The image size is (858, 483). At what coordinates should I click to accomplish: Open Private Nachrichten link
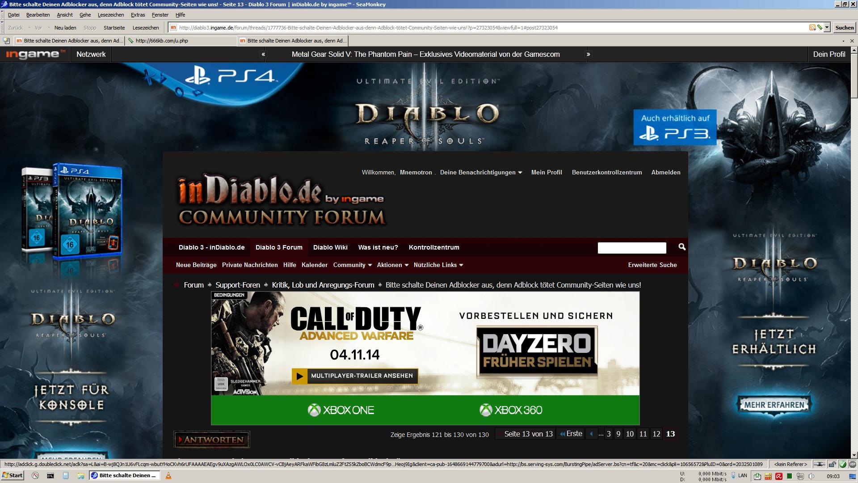250,265
